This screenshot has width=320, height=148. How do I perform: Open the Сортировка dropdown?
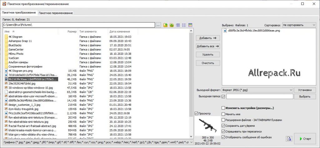[299, 25]
